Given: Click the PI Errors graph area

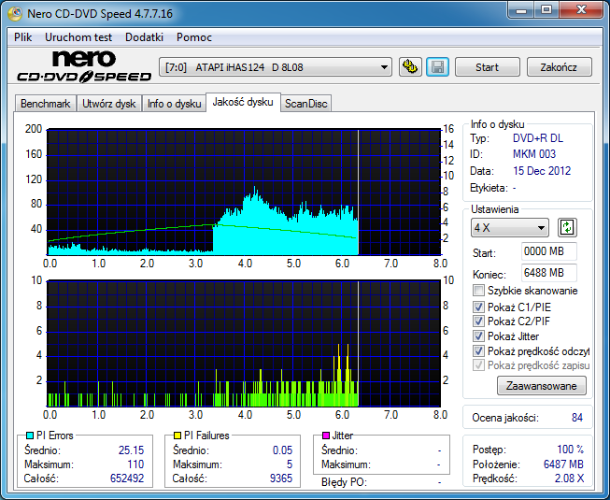Looking at the screenshot, I should coord(244,193).
